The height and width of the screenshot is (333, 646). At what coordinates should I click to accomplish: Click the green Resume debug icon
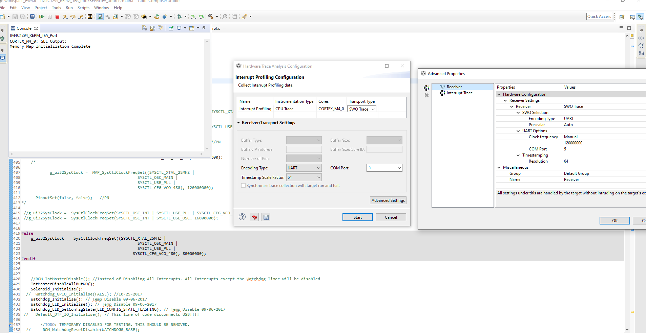pos(42,17)
